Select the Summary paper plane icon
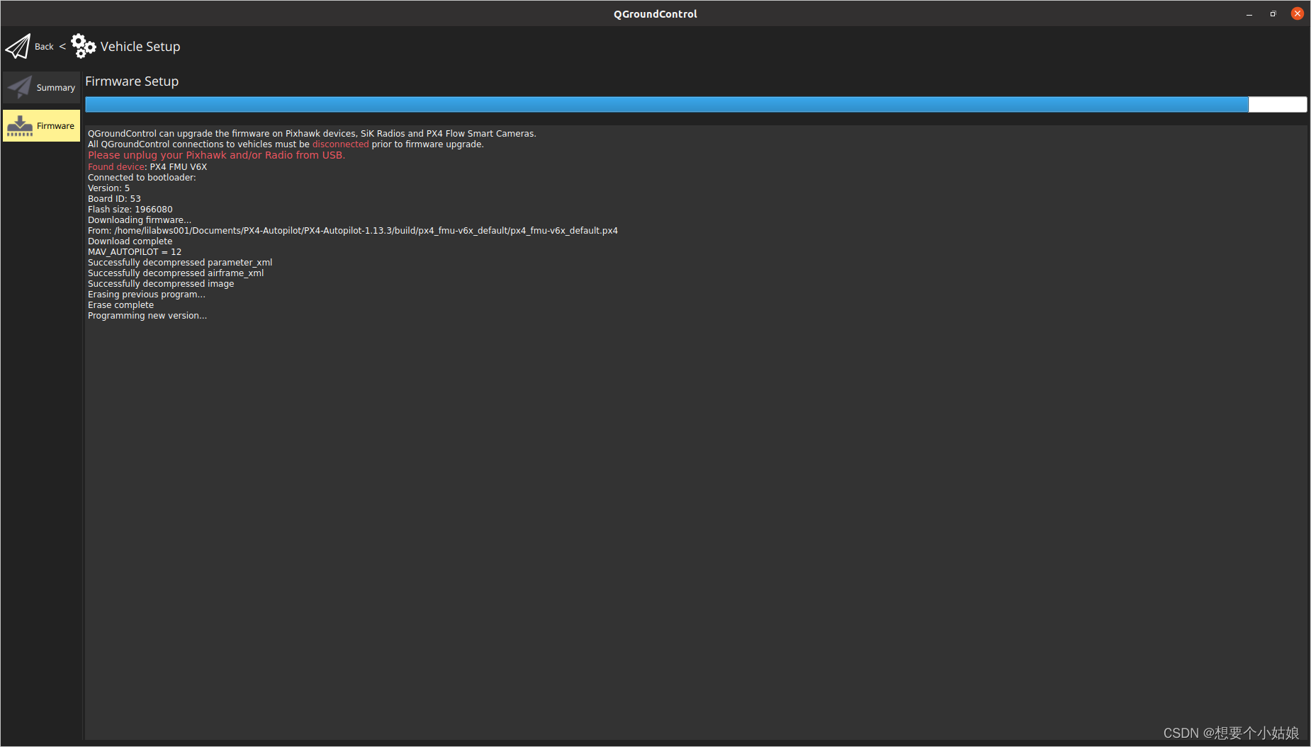Image resolution: width=1311 pixels, height=747 pixels. (18, 86)
